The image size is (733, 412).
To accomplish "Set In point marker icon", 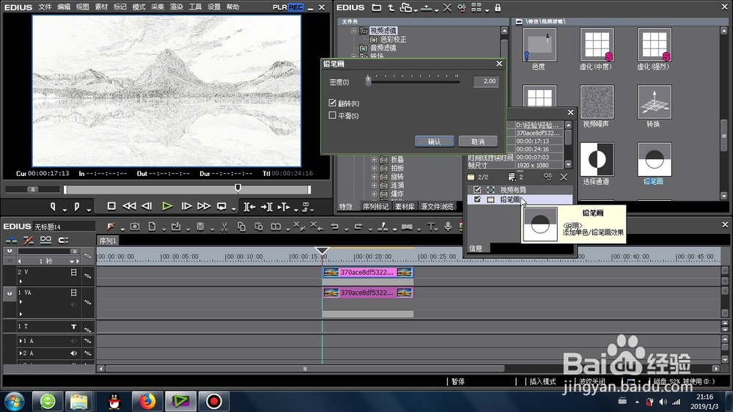I will pyautogui.click(x=53, y=206).
